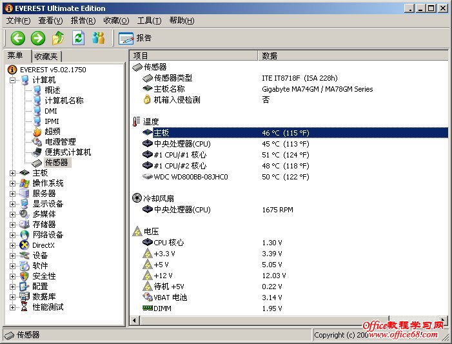
Task: Click the EVEREST v5.02.1750 info icon
Action: click(12, 70)
